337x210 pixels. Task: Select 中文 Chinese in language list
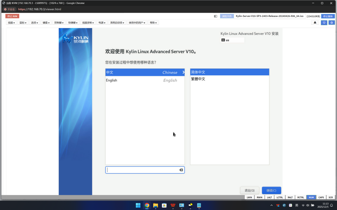(145, 72)
